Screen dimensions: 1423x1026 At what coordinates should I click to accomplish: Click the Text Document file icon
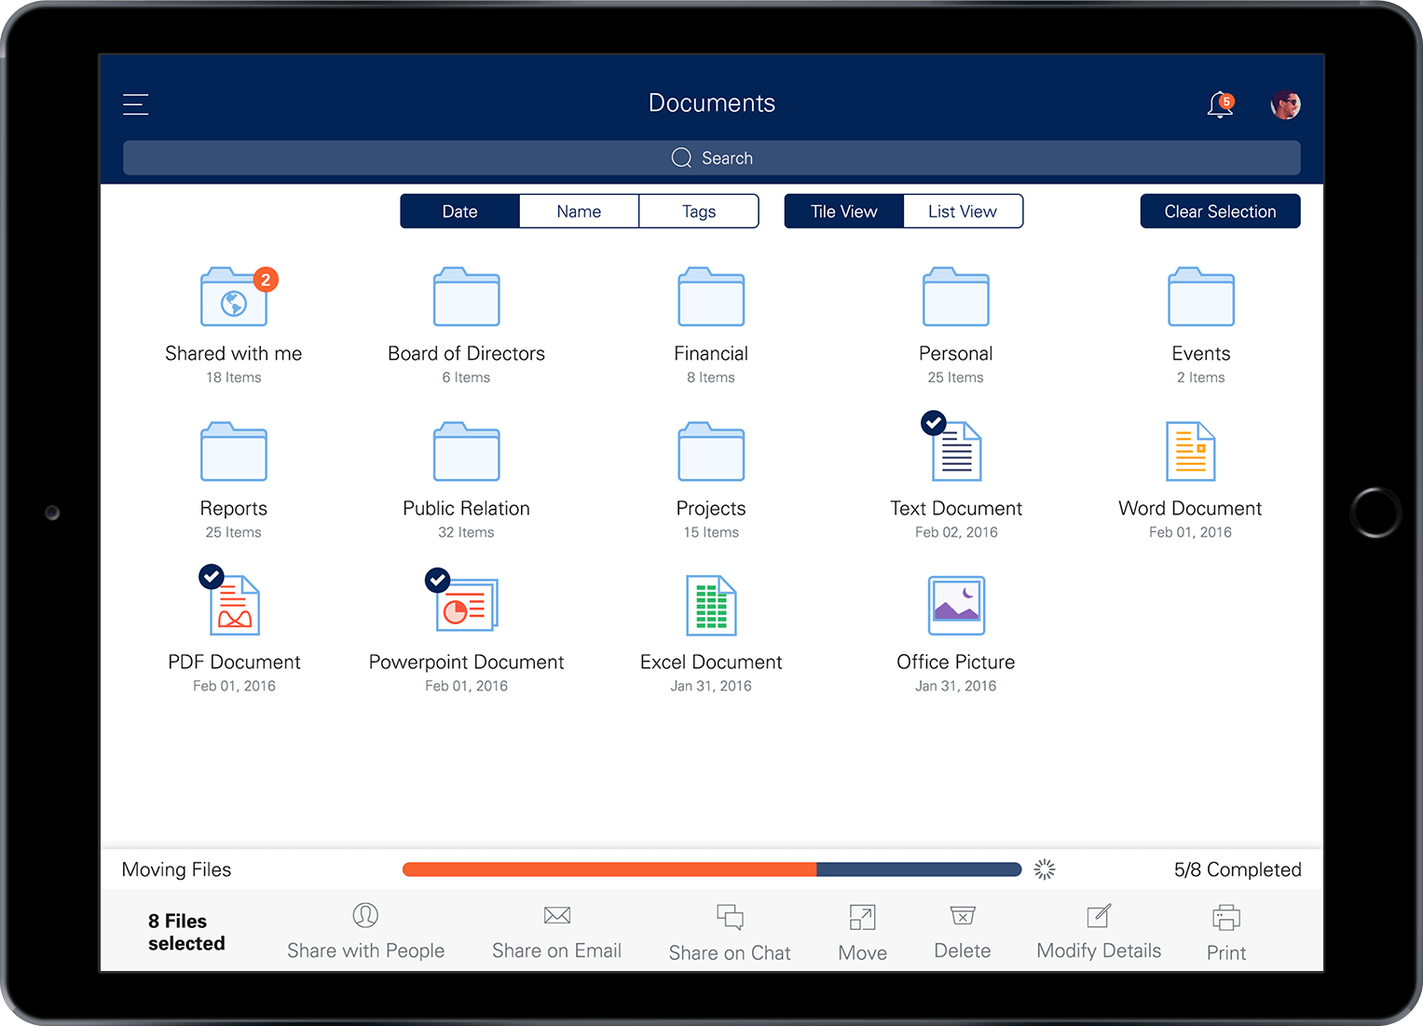(958, 451)
